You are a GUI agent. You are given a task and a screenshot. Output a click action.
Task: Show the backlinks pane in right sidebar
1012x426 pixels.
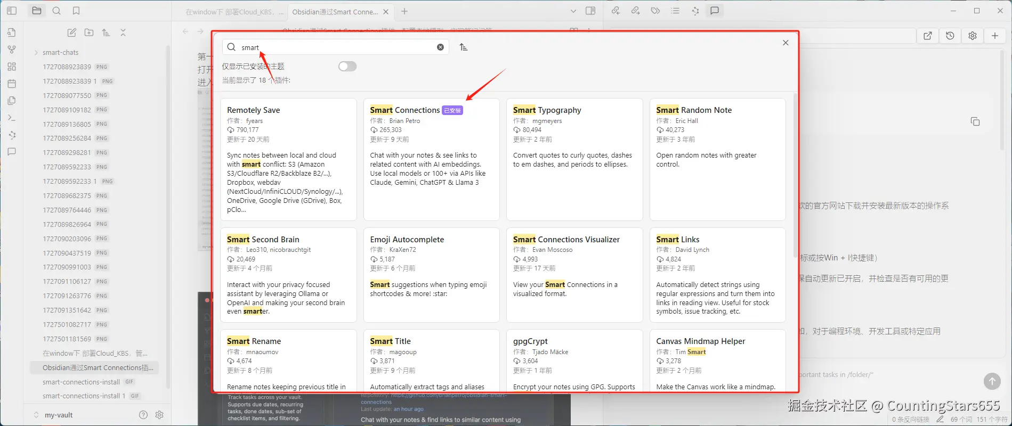(x=616, y=11)
